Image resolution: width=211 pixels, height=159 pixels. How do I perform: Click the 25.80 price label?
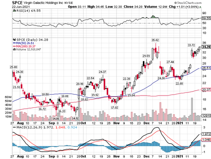pos(14,67)
